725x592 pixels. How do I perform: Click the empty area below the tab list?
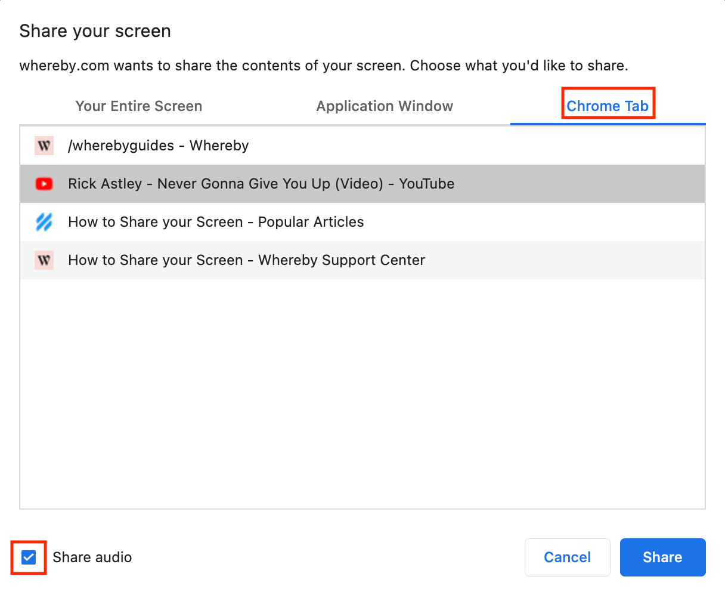(362, 394)
